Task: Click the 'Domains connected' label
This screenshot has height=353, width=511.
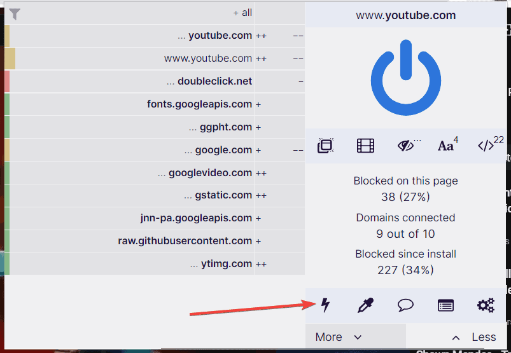Action: [406, 218]
